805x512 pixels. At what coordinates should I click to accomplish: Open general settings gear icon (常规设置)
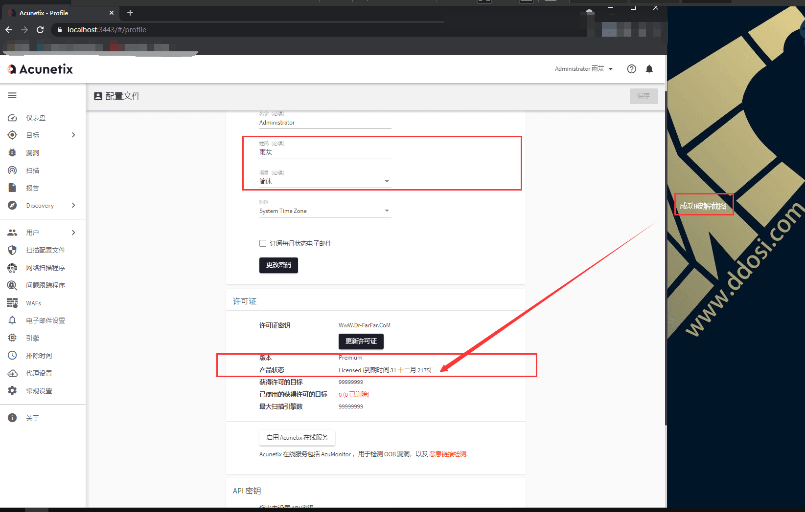pyautogui.click(x=12, y=390)
